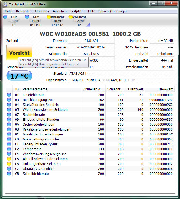Minimize the CrystalDiskInfo window
Image resolution: width=180 pixels, height=199 pixels.
tap(154, 4)
